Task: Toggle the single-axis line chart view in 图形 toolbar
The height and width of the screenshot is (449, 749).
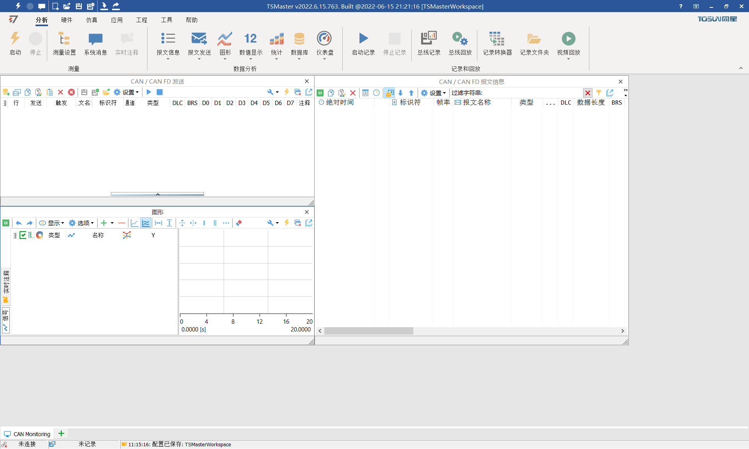Action: 134,223
